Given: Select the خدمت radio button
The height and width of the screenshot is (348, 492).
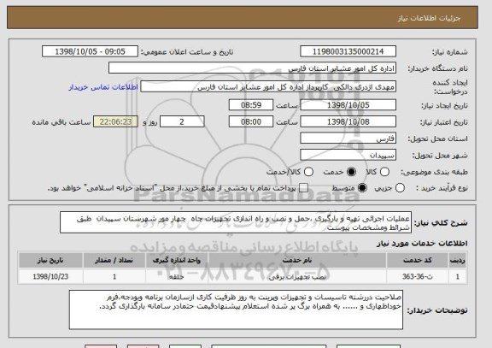Looking at the screenshot, I should 351,172.
